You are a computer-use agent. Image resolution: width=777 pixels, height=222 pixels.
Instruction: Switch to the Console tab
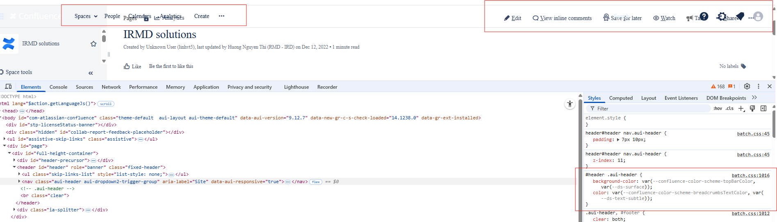point(58,87)
